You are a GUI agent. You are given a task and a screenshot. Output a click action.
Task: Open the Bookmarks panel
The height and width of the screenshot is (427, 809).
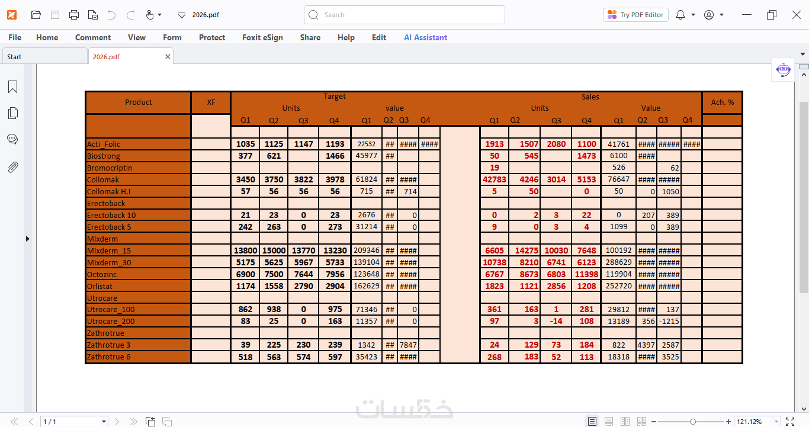(x=12, y=87)
